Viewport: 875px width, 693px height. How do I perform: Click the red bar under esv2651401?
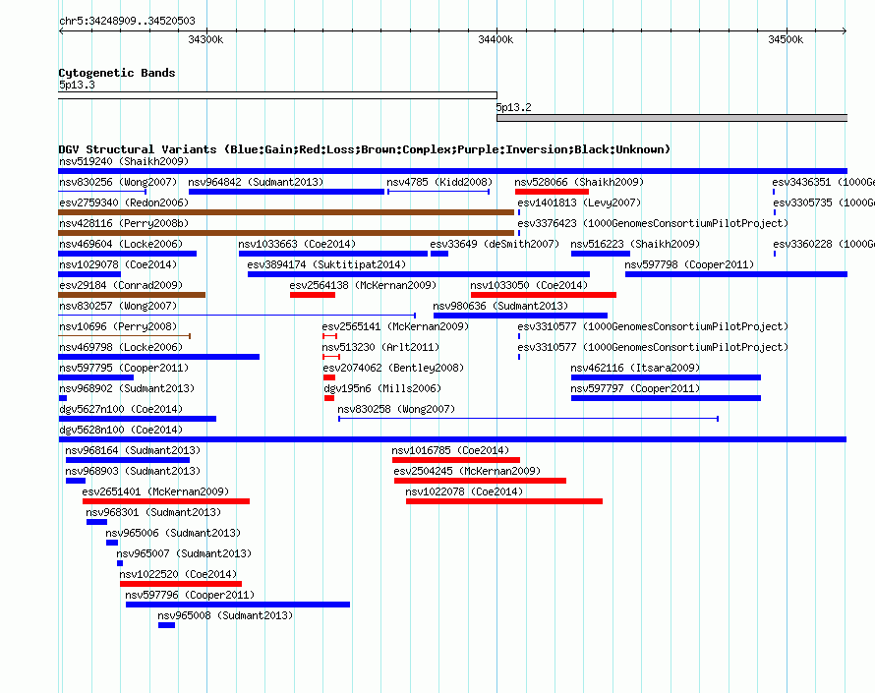tap(166, 501)
